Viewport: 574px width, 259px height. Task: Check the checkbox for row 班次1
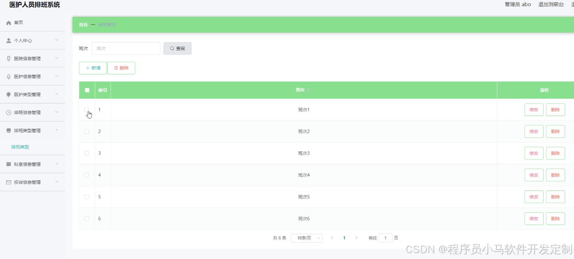(x=87, y=110)
